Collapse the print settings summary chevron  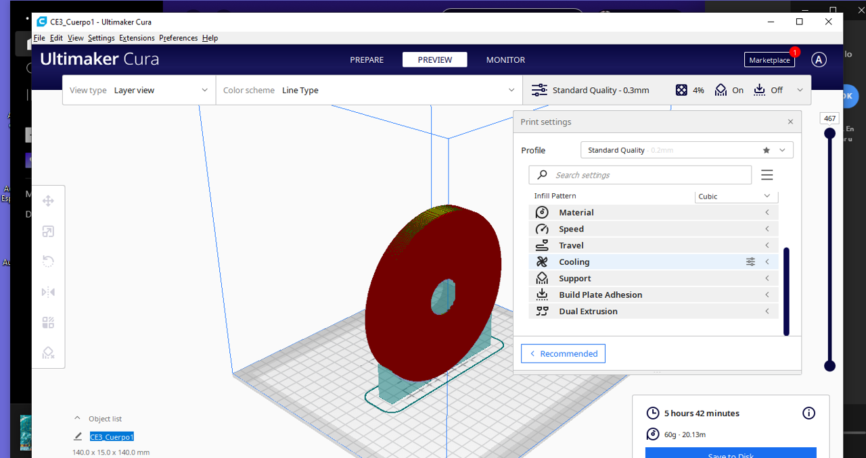(800, 90)
